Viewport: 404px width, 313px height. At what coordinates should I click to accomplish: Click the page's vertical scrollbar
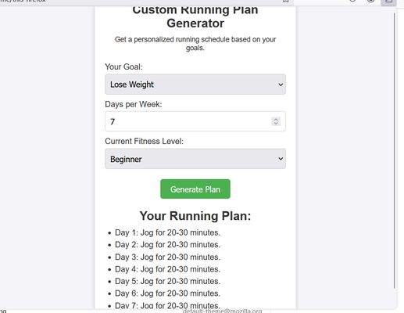[x=395, y=150]
